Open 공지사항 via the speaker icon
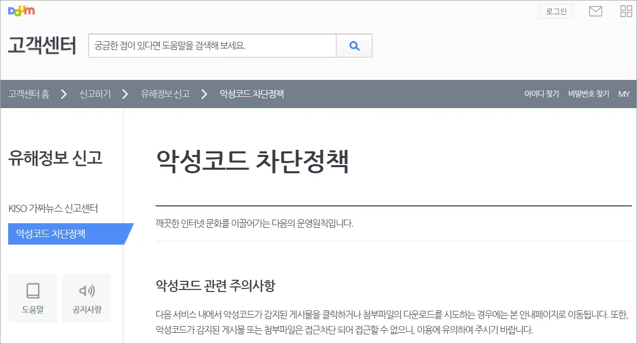This screenshot has height=344, width=637. (86, 298)
